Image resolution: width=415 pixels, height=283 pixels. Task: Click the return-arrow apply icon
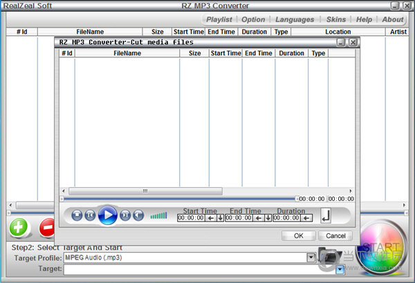pyautogui.click(x=326, y=215)
